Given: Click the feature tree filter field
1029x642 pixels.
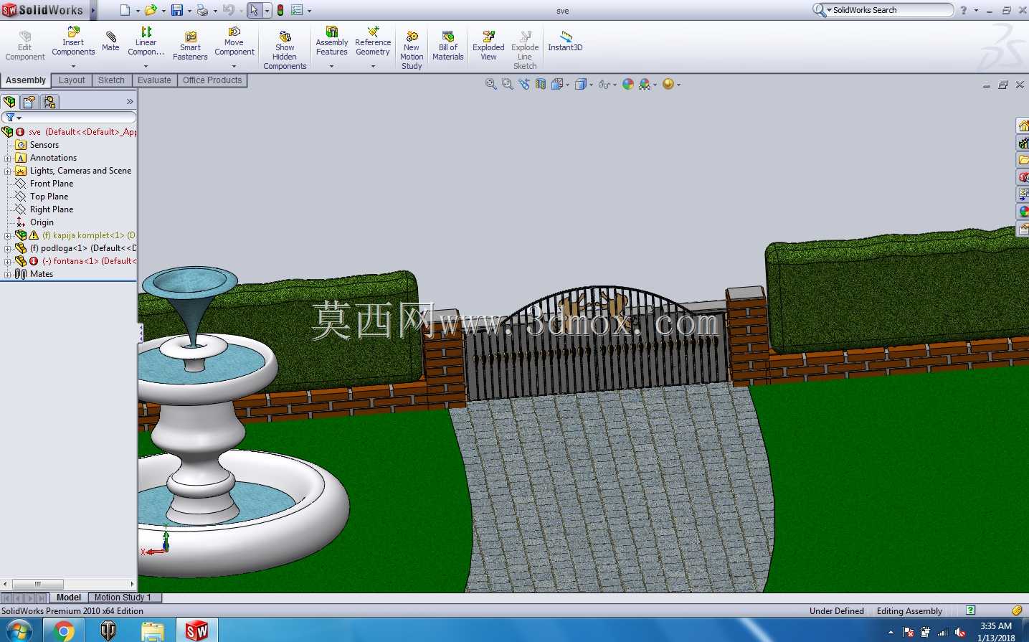Looking at the screenshot, I should (x=70, y=117).
